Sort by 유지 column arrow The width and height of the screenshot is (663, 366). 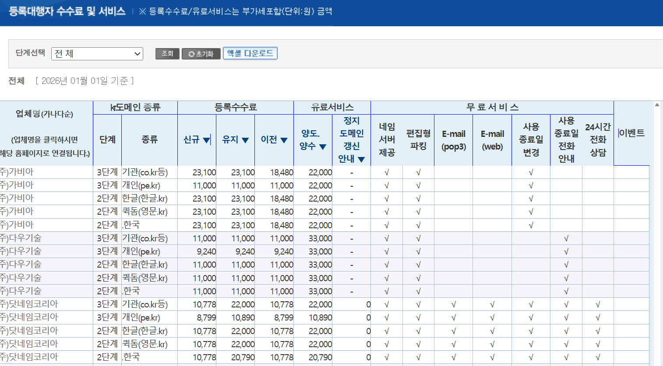[x=245, y=140]
